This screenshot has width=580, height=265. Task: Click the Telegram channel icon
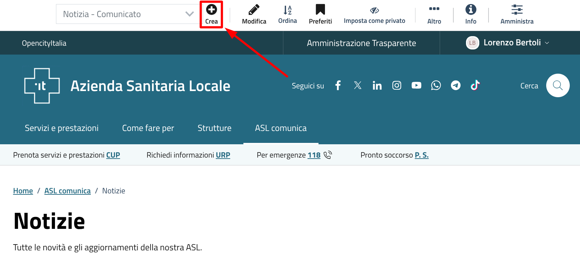[455, 85]
